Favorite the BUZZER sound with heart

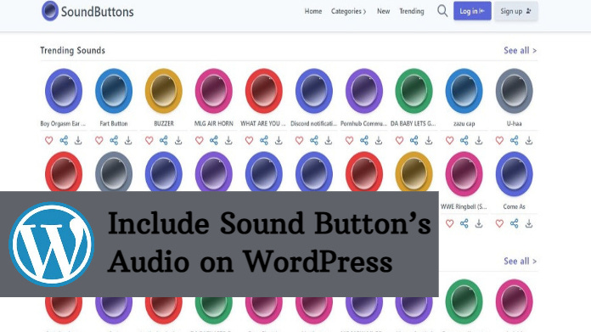tap(149, 141)
